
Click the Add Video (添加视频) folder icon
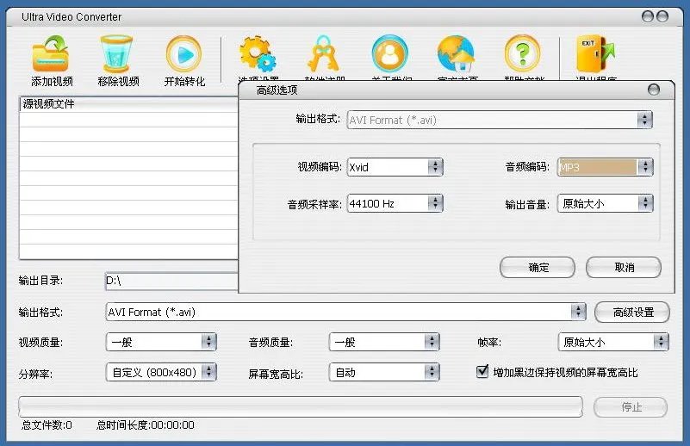51,54
